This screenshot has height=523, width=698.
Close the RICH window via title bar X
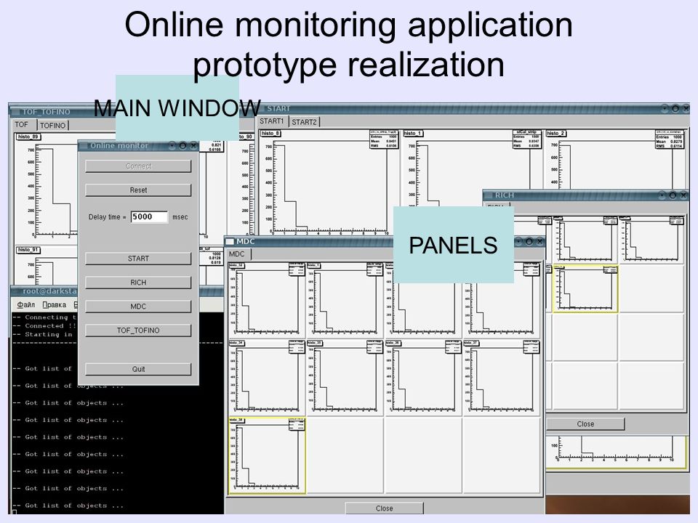pyautogui.click(x=683, y=195)
